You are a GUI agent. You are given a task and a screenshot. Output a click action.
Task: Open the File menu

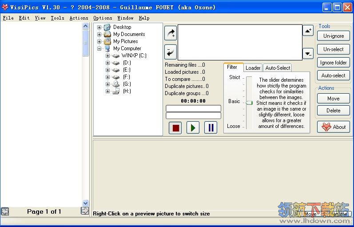[x=8, y=18]
